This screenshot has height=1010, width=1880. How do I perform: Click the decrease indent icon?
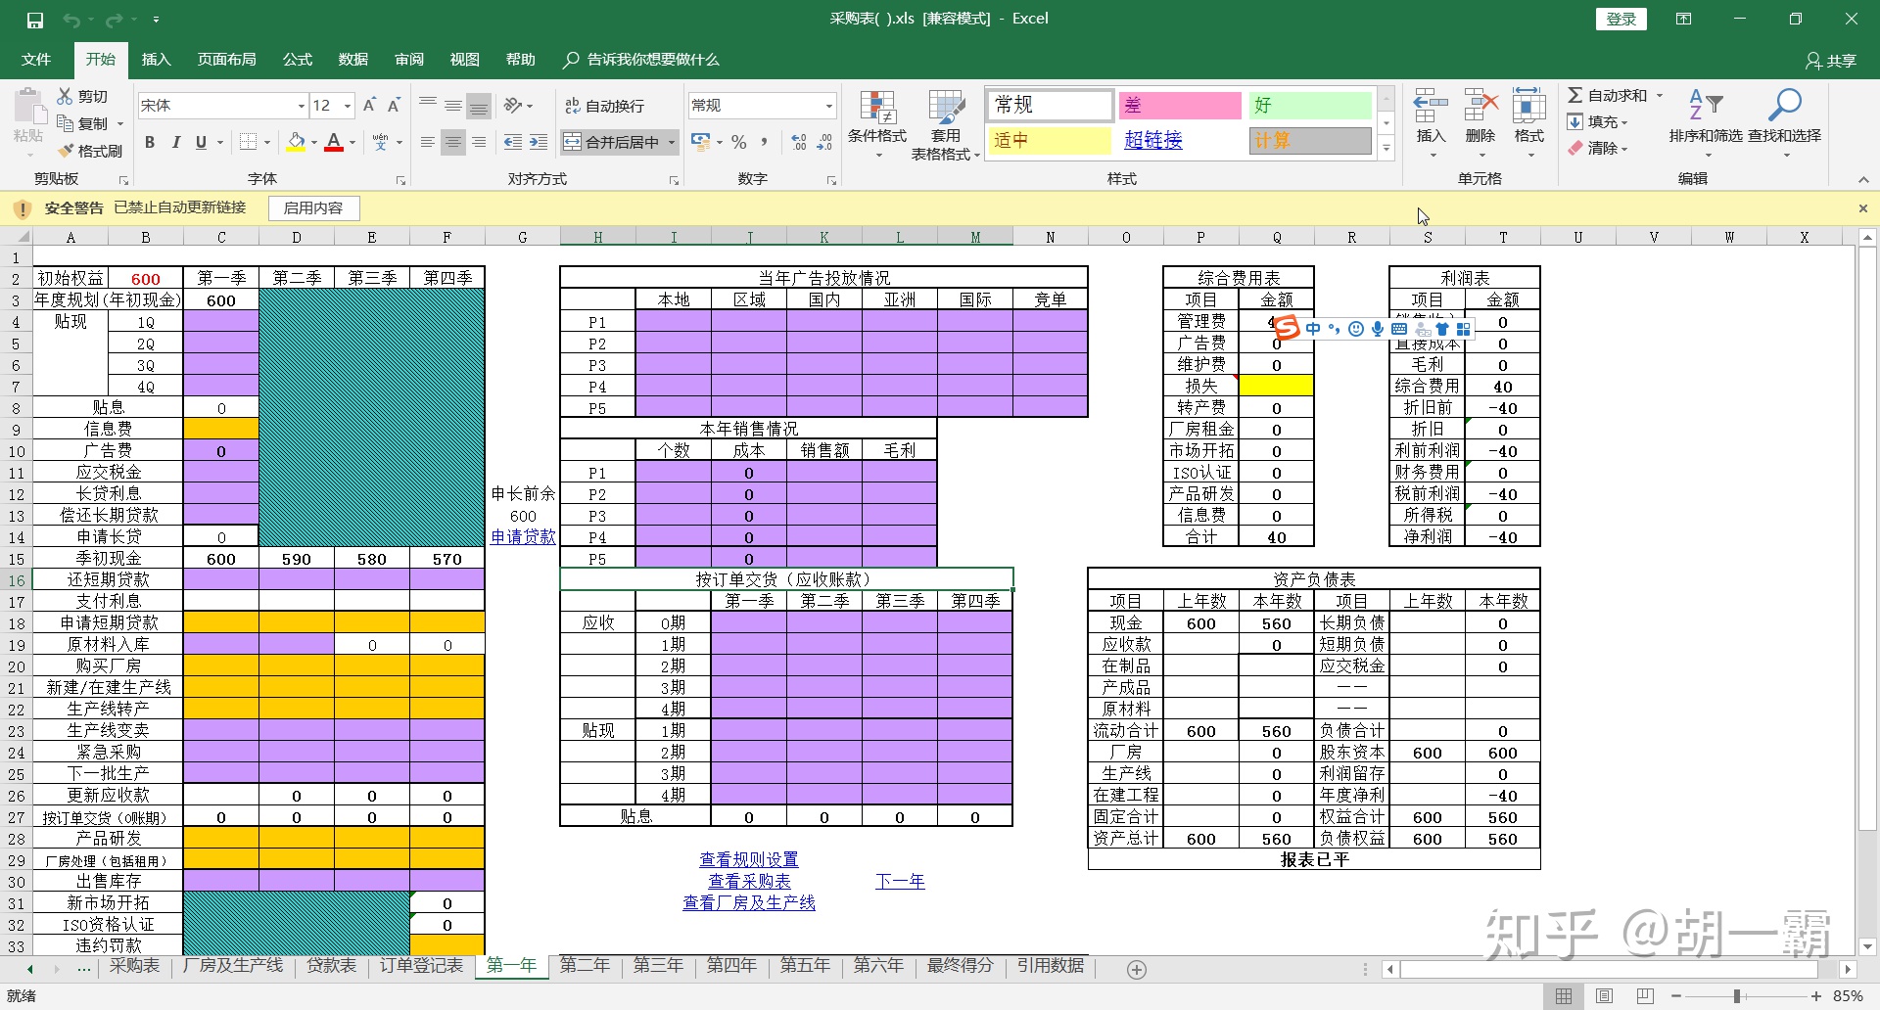(512, 142)
